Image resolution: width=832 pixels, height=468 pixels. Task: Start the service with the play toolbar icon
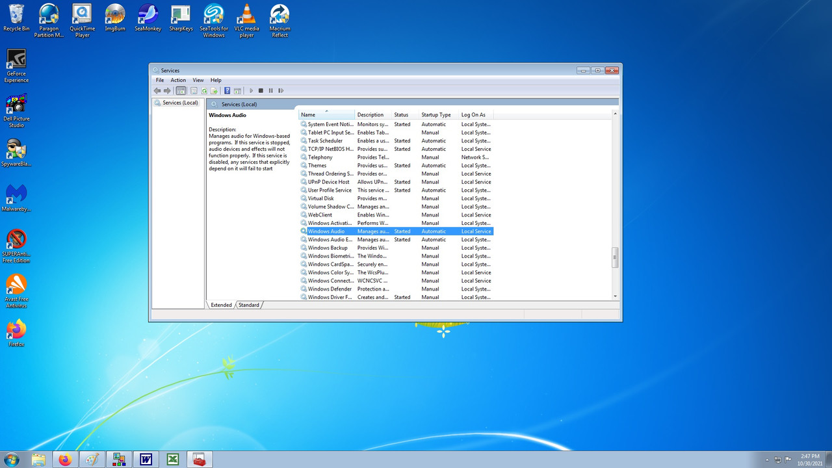click(x=252, y=90)
